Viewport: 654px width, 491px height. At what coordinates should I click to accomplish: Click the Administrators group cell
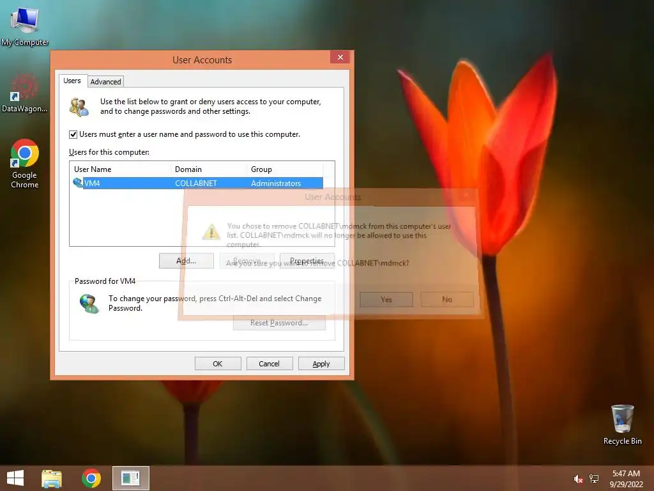276,183
